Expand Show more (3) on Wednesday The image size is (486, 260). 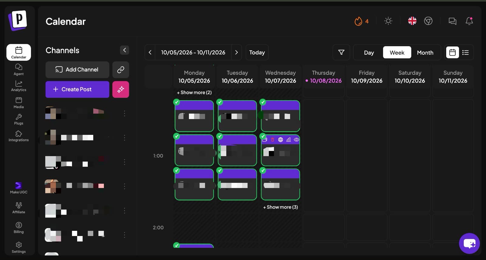(280, 207)
